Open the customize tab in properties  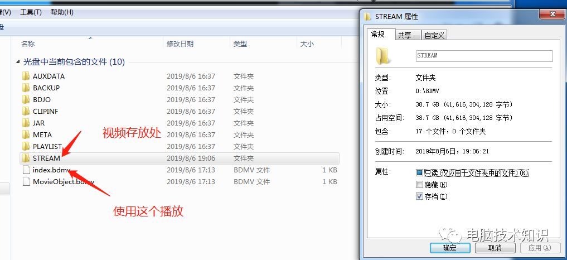coord(434,35)
